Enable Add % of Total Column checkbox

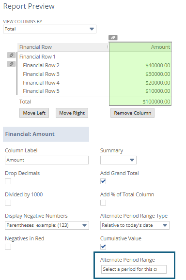pos(103,203)
